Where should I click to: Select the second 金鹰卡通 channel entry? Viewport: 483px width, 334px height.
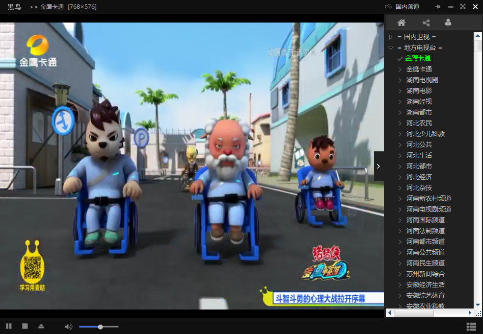tap(419, 69)
